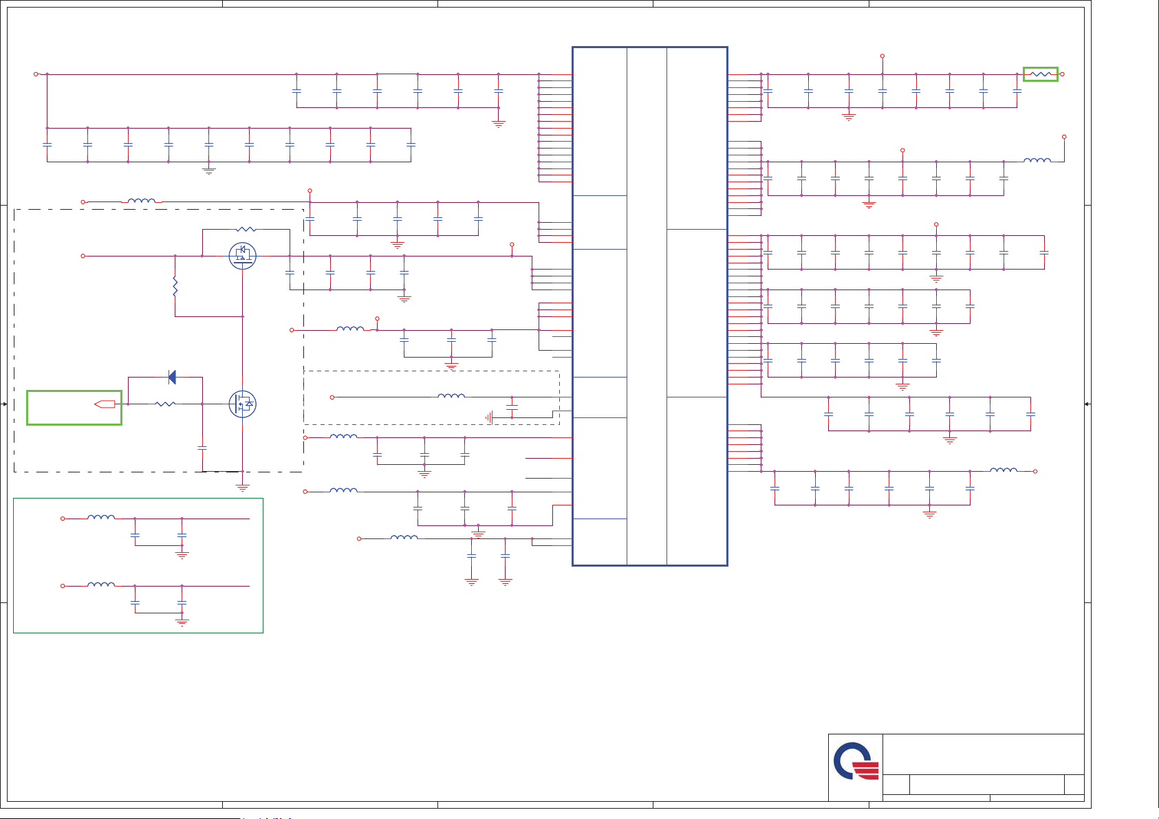Select the resistor at the schematic's top-right corner
This screenshot has width=1159, height=819.
tap(1041, 74)
